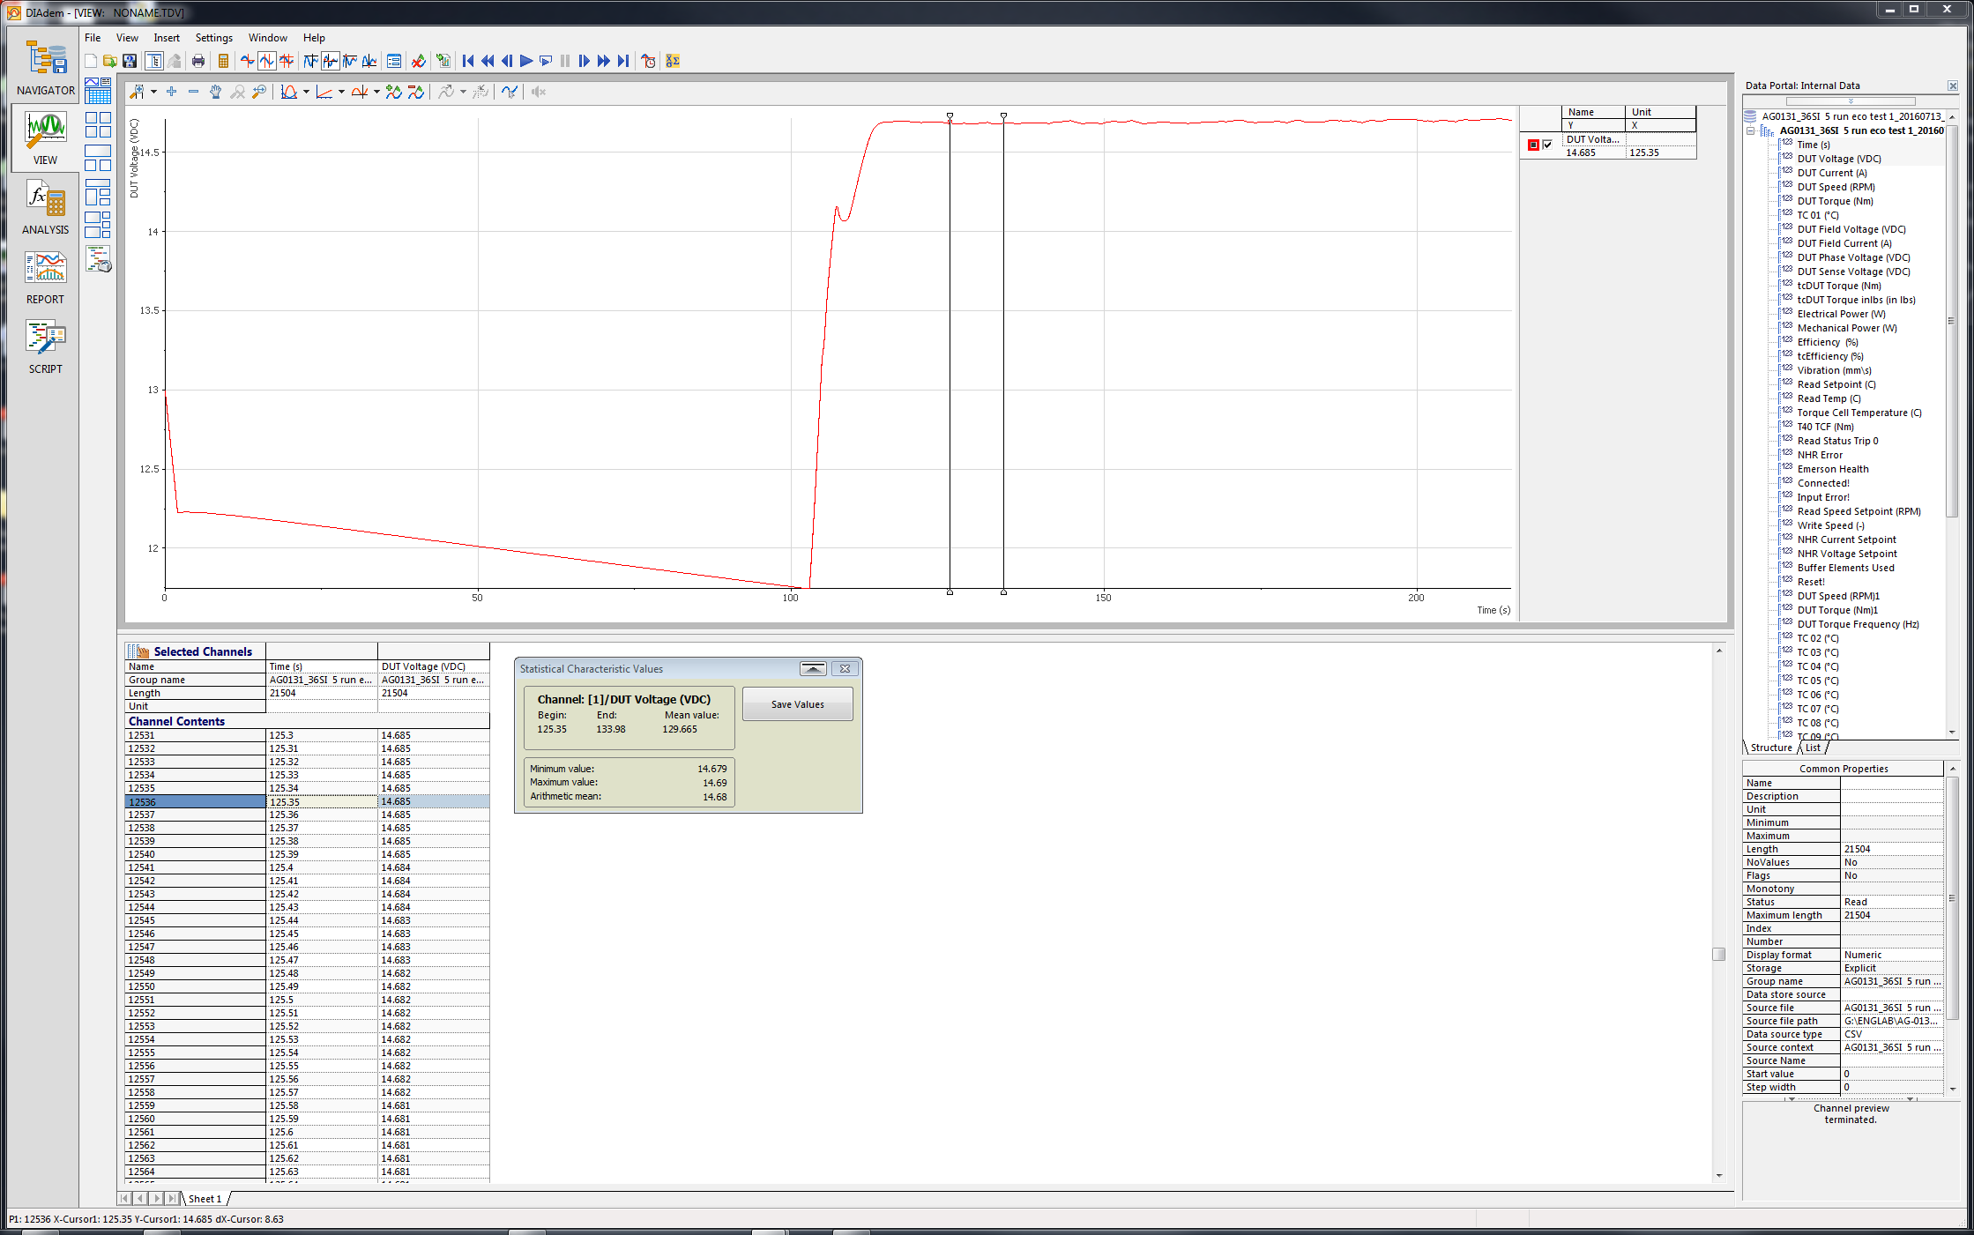Click the play button in playback controls
The image size is (1974, 1235).
click(x=522, y=61)
